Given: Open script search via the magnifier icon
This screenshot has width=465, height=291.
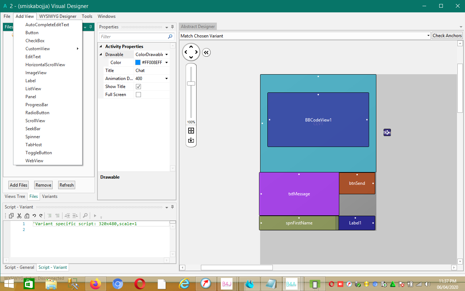Looking at the screenshot, I should point(85,216).
